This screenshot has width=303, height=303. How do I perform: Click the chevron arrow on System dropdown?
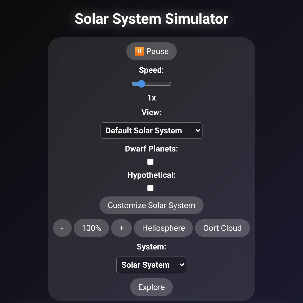click(x=182, y=265)
